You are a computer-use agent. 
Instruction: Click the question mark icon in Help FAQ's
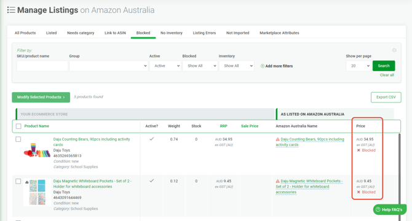coord(378,209)
